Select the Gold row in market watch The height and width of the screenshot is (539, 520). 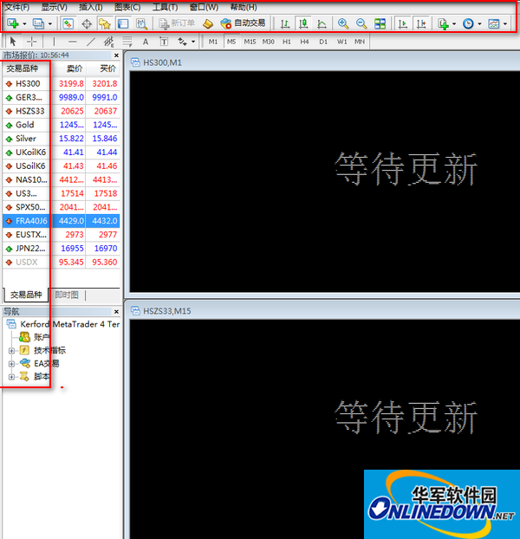coord(62,125)
